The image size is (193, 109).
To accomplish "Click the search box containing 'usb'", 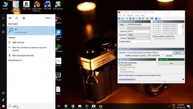I will (x=31, y=106).
